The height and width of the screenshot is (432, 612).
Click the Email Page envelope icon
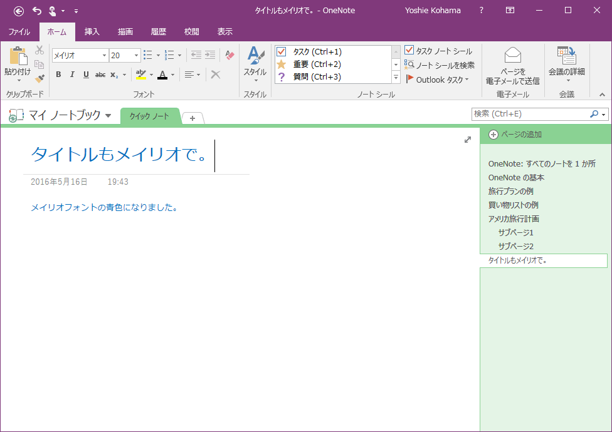click(x=512, y=55)
